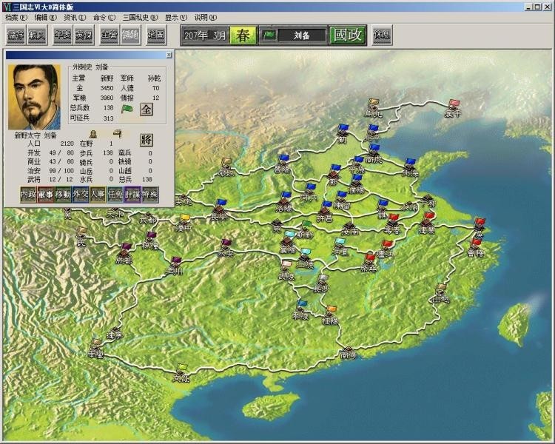555x444 pixels.
Task: Click the 國政 national policy button
Action: [348, 35]
